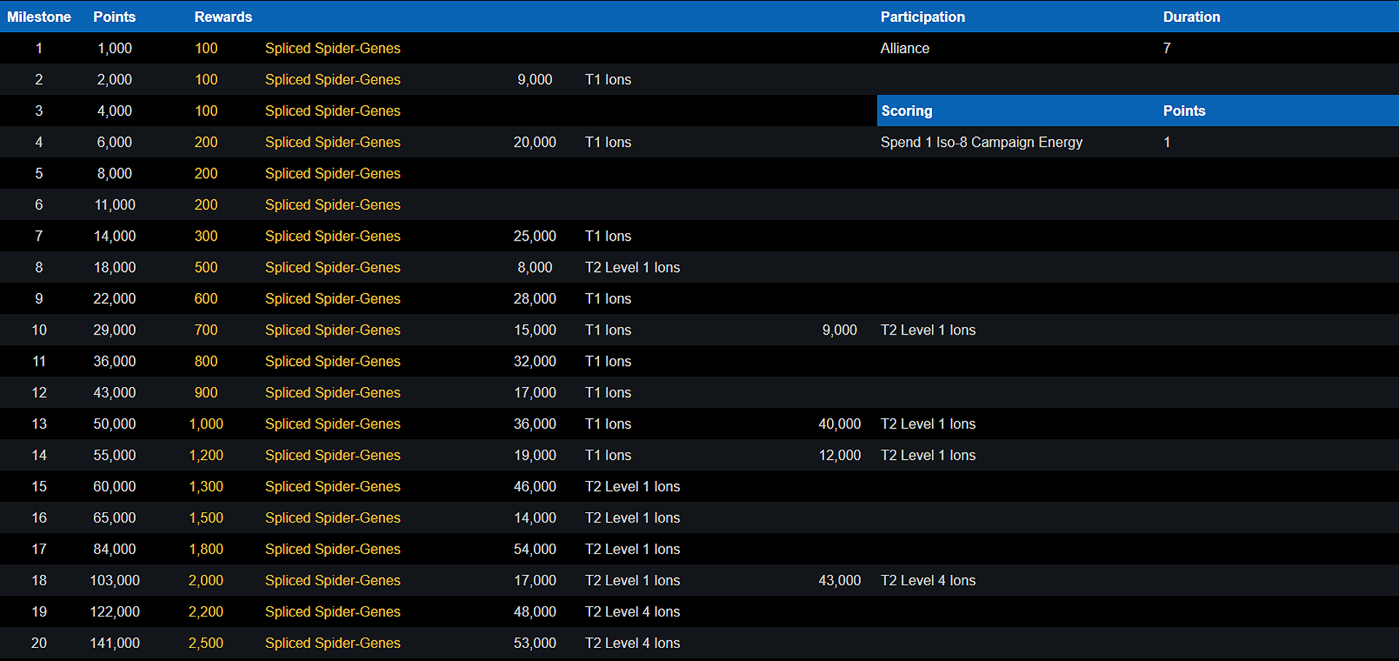Click milestone number 20
Viewport: 1399px width, 661px height.
click(x=39, y=644)
